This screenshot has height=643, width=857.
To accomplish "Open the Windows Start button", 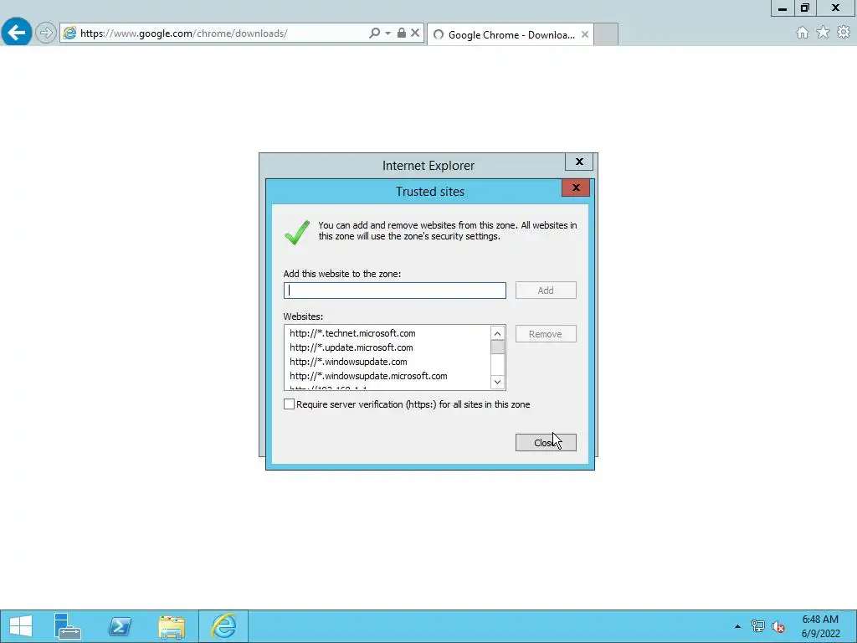I will [21, 626].
